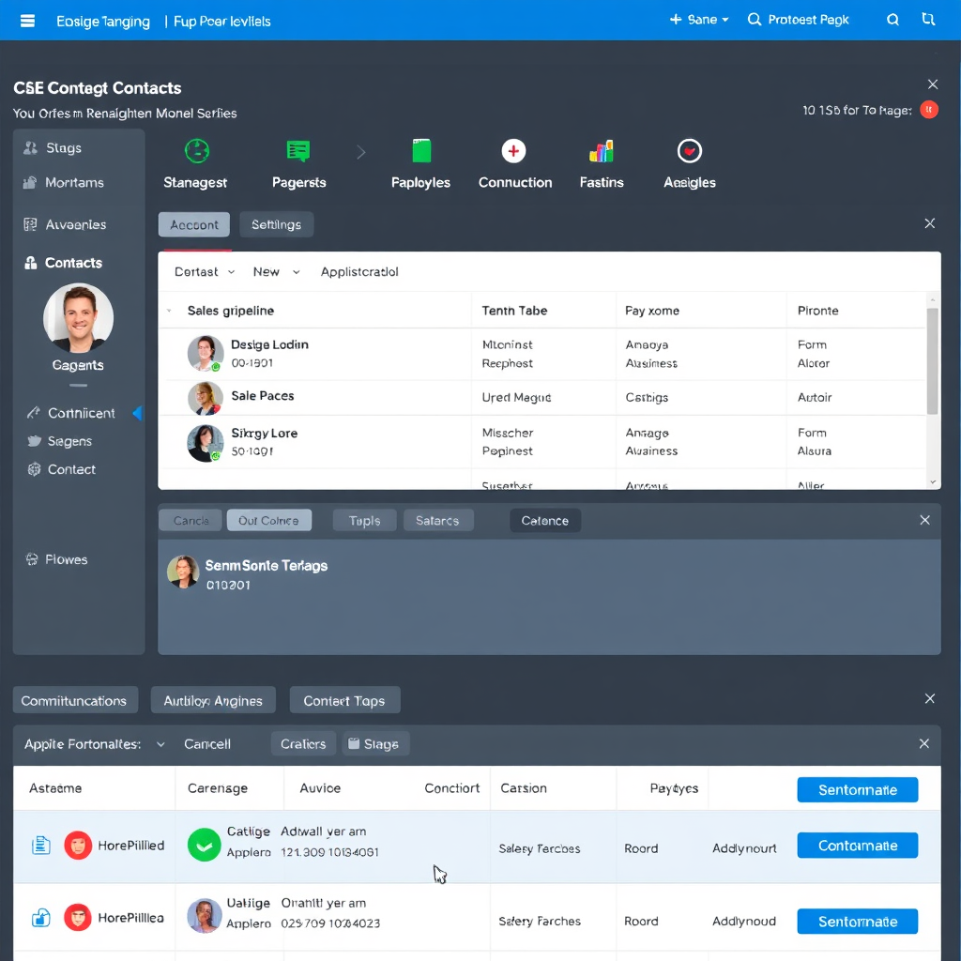Viewport: 961px width, 961px height.
Task: Click the green Stanagest icon
Action: [196, 151]
